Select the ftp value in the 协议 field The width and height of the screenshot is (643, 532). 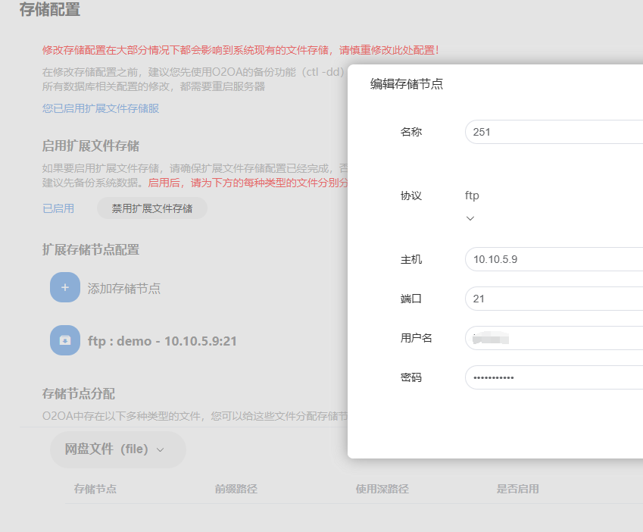point(472,196)
